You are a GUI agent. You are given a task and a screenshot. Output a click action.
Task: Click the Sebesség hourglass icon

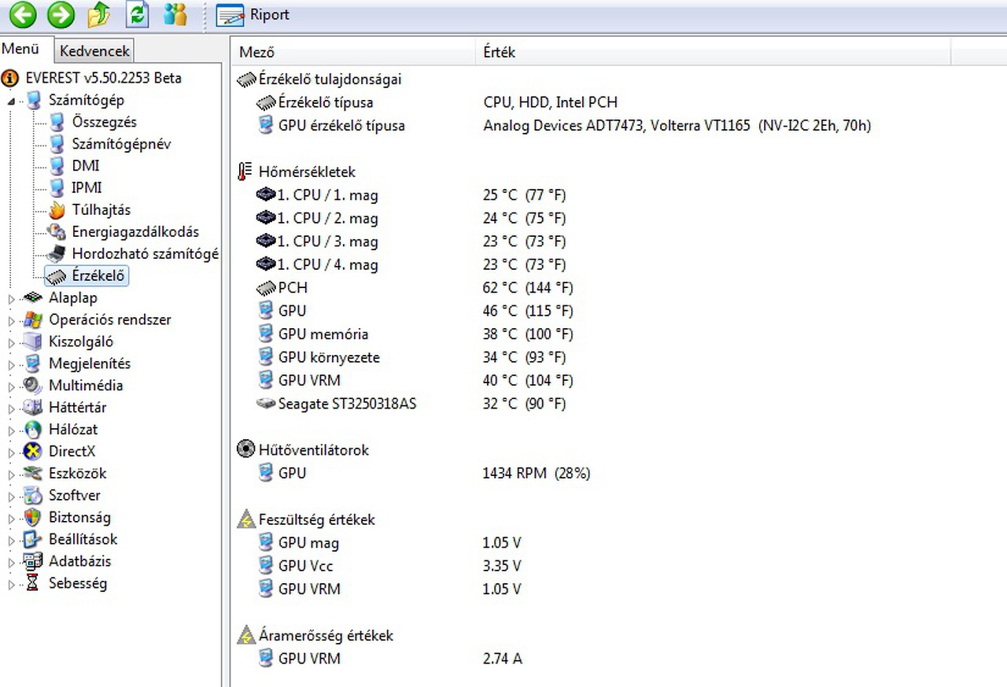(33, 584)
